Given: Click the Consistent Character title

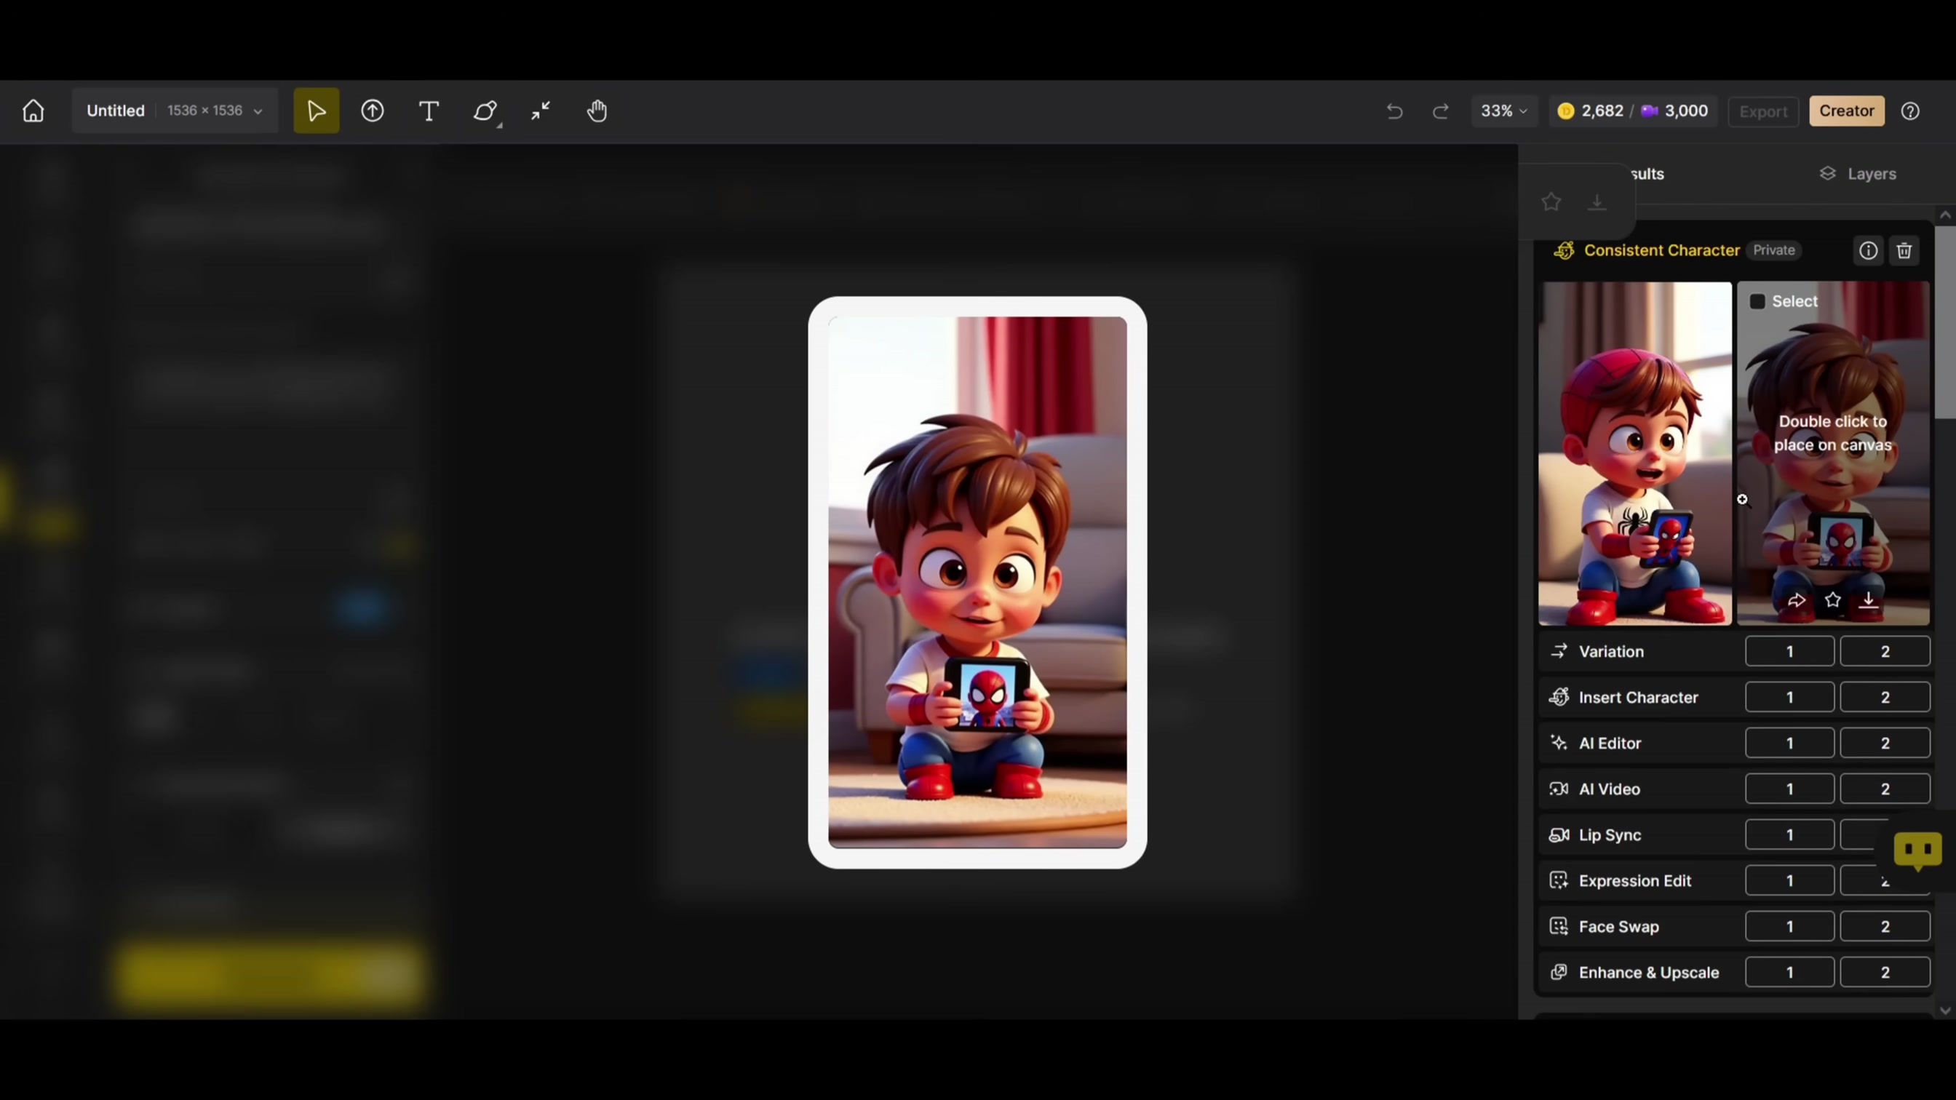Looking at the screenshot, I should pos(1661,250).
